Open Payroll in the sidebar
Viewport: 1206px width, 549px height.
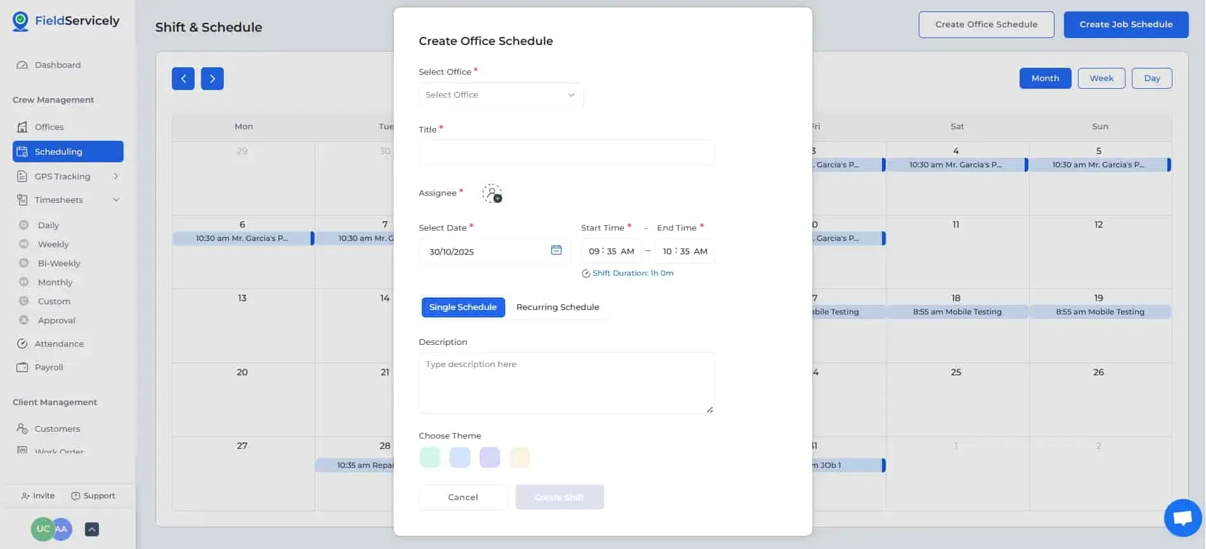click(49, 367)
